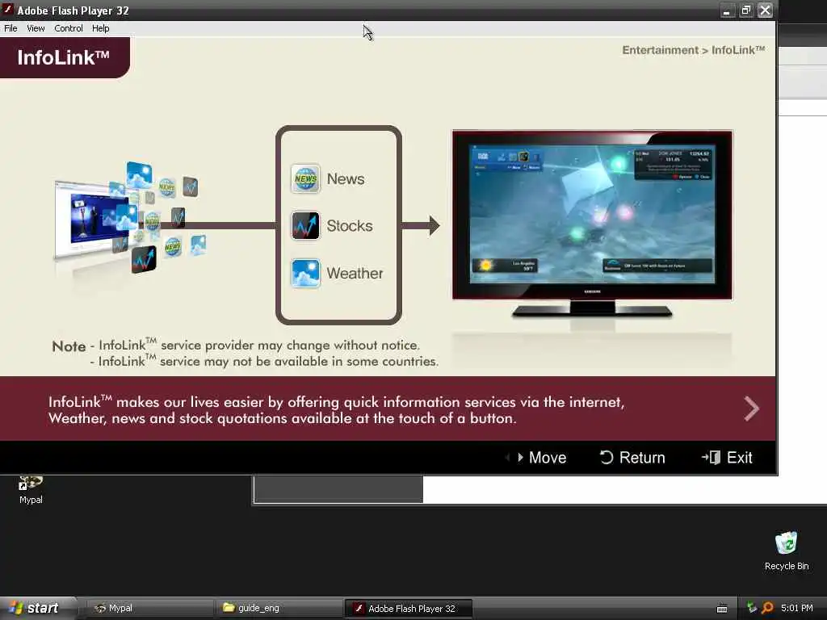Image resolution: width=827 pixels, height=620 pixels.
Task: Click the InfoLink description text in maroon bar
Action: pyautogui.click(x=337, y=409)
